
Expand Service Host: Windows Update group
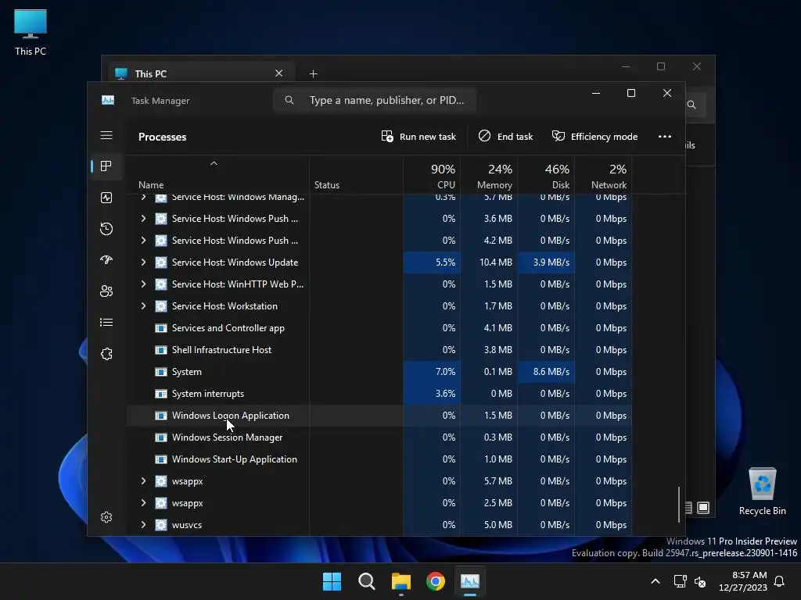tap(144, 262)
